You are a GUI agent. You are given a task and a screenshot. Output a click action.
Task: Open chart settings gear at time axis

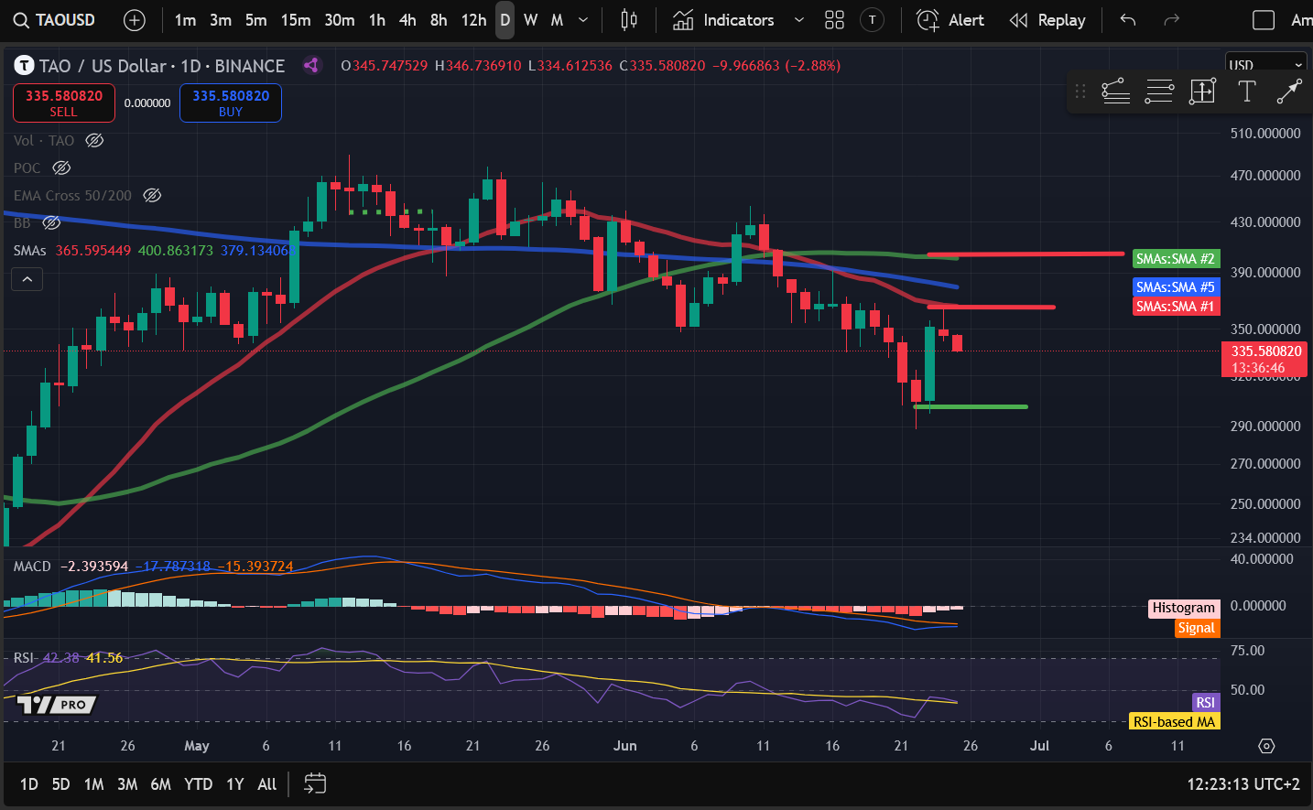[1266, 746]
